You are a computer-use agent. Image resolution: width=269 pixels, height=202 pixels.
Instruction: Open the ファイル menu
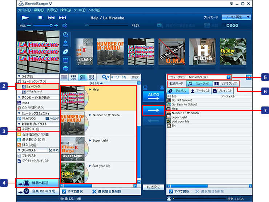point(24,10)
